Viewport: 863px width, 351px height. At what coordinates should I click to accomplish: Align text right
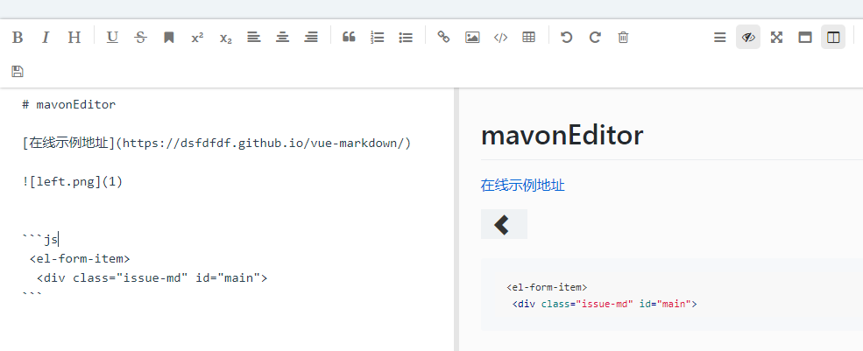[x=311, y=38]
